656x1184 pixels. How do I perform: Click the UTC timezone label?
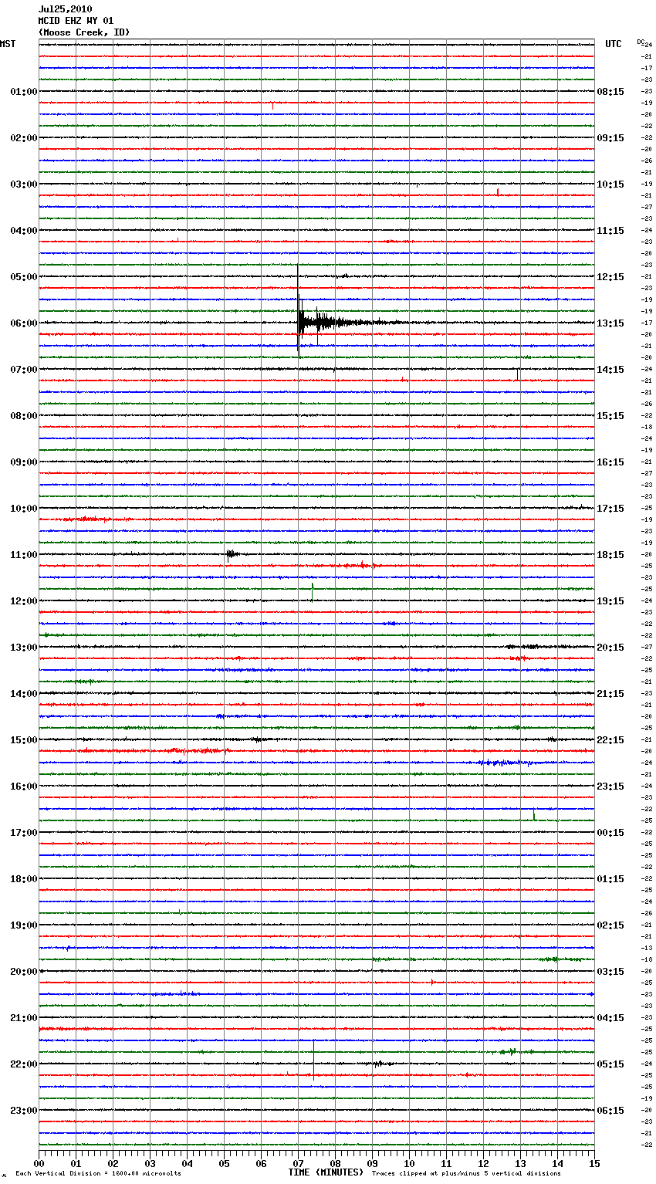[613, 44]
